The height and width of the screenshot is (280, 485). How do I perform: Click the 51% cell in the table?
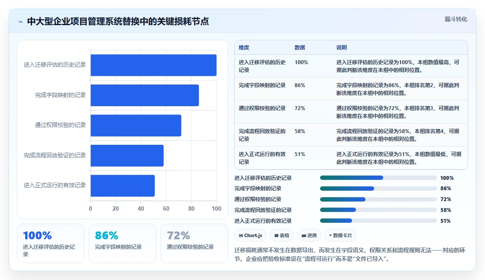(300, 154)
